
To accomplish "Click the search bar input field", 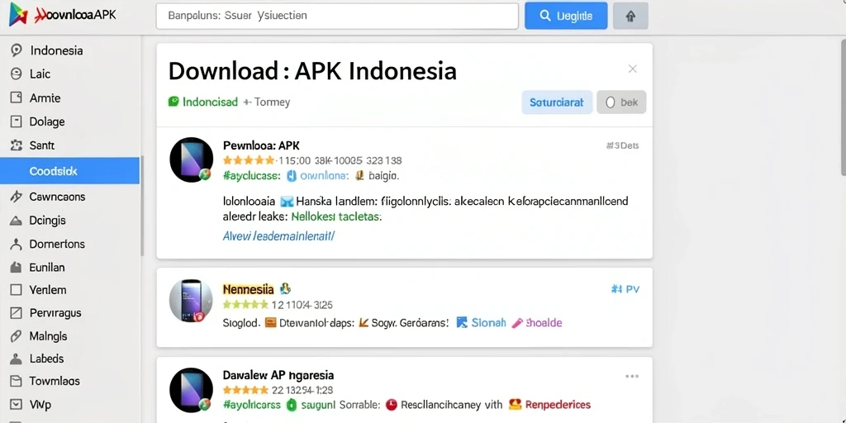I will [337, 17].
